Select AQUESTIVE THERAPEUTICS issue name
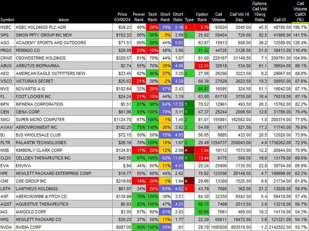Screen dimensions: 309x231 [42, 204]
